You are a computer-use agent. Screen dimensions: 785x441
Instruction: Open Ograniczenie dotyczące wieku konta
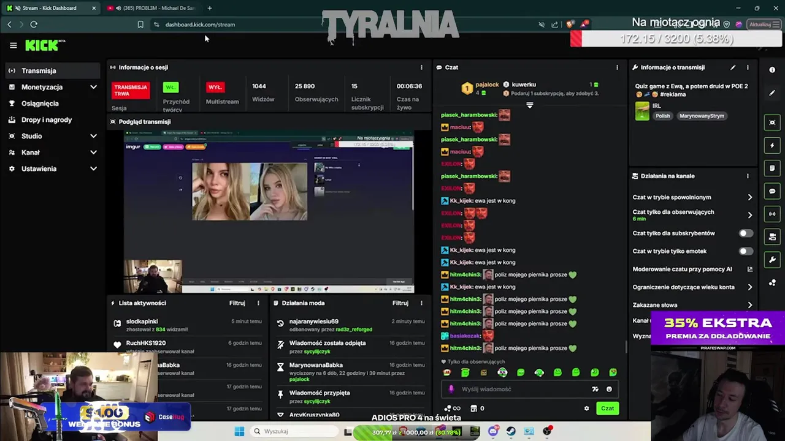tap(692, 287)
